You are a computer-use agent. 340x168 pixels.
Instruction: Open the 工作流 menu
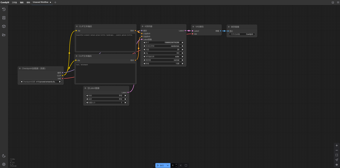14,2
